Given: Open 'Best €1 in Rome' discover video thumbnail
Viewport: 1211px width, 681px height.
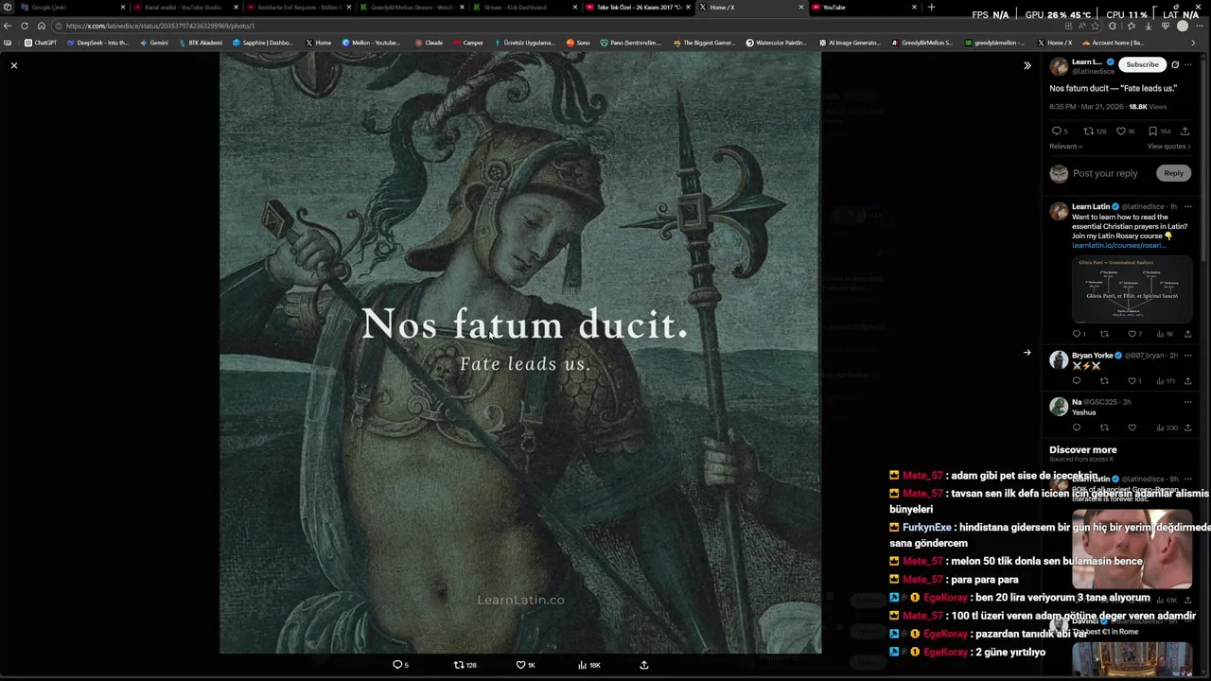Looking at the screenshot, I should (1132, 659).
